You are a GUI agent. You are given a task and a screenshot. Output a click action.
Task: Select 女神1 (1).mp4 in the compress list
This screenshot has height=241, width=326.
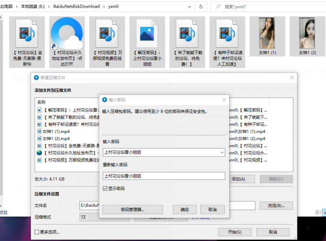[56, 132]
